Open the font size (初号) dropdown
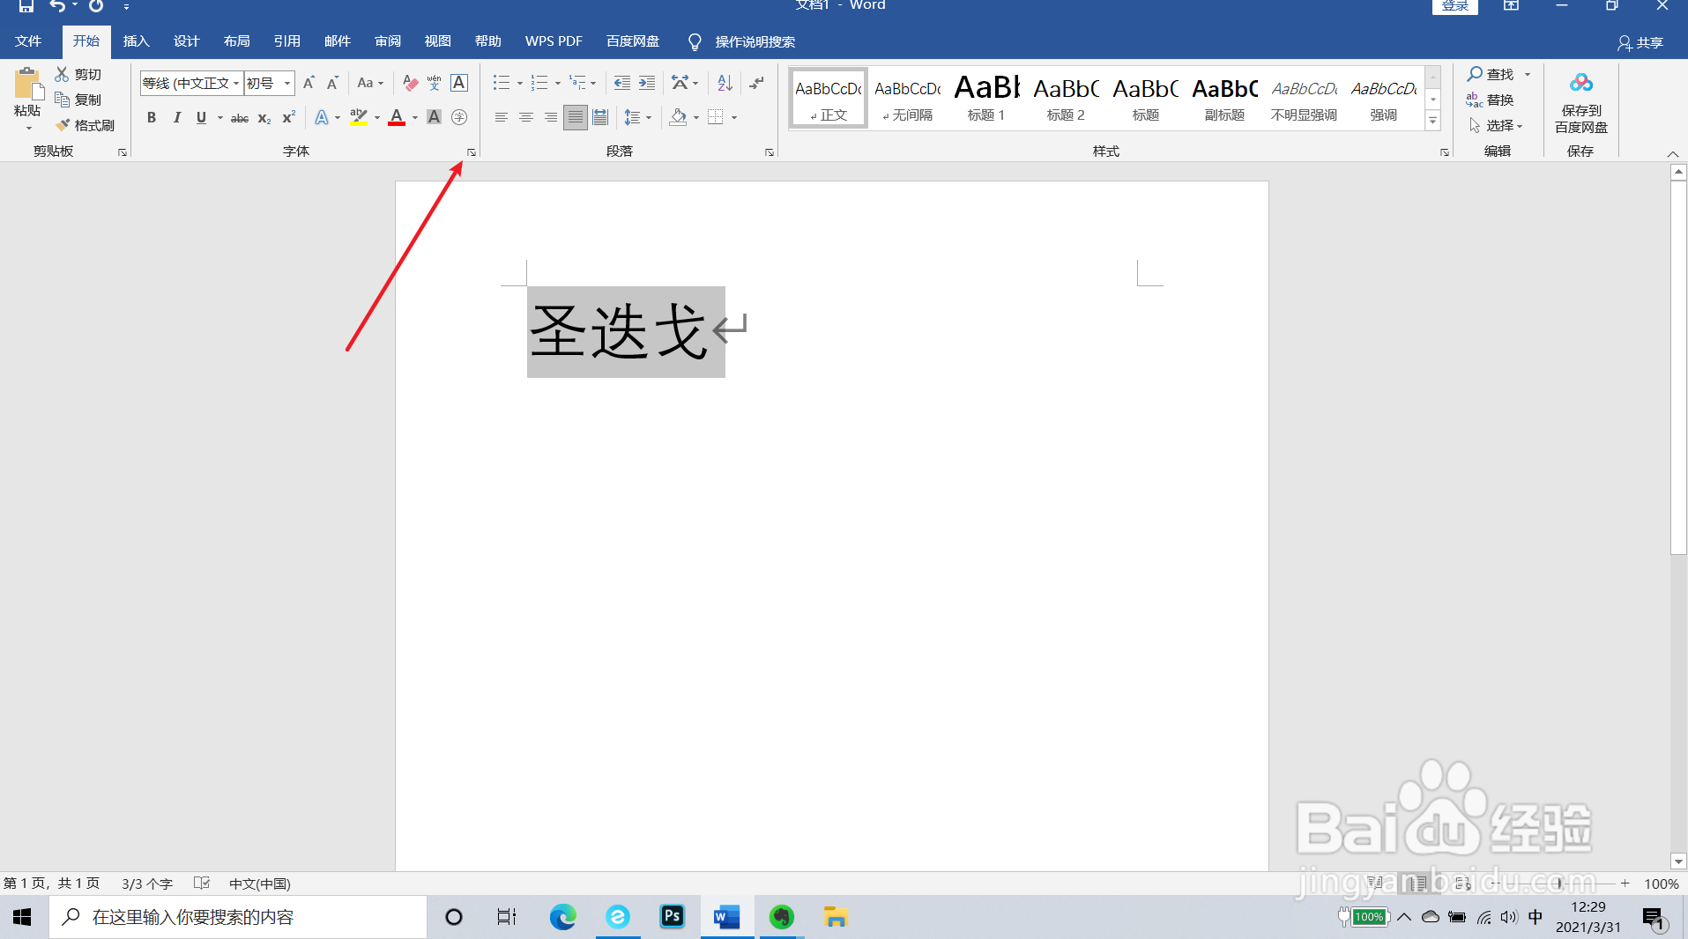The width and height of the screenshot is (1688, 939). click(x=287, y=83)
